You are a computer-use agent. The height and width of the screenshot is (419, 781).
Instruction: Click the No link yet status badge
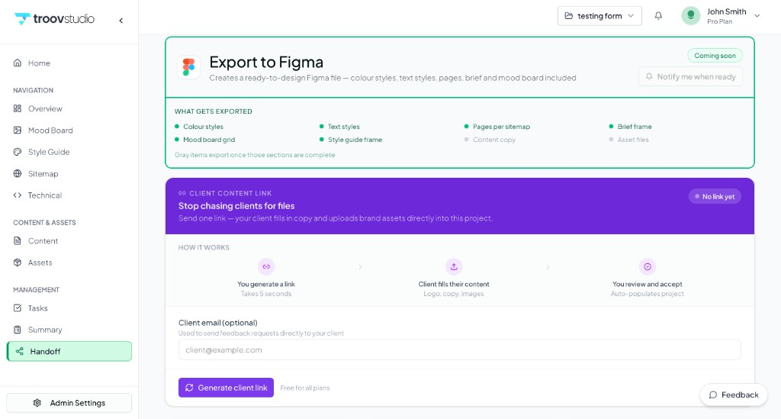[715, 197]
